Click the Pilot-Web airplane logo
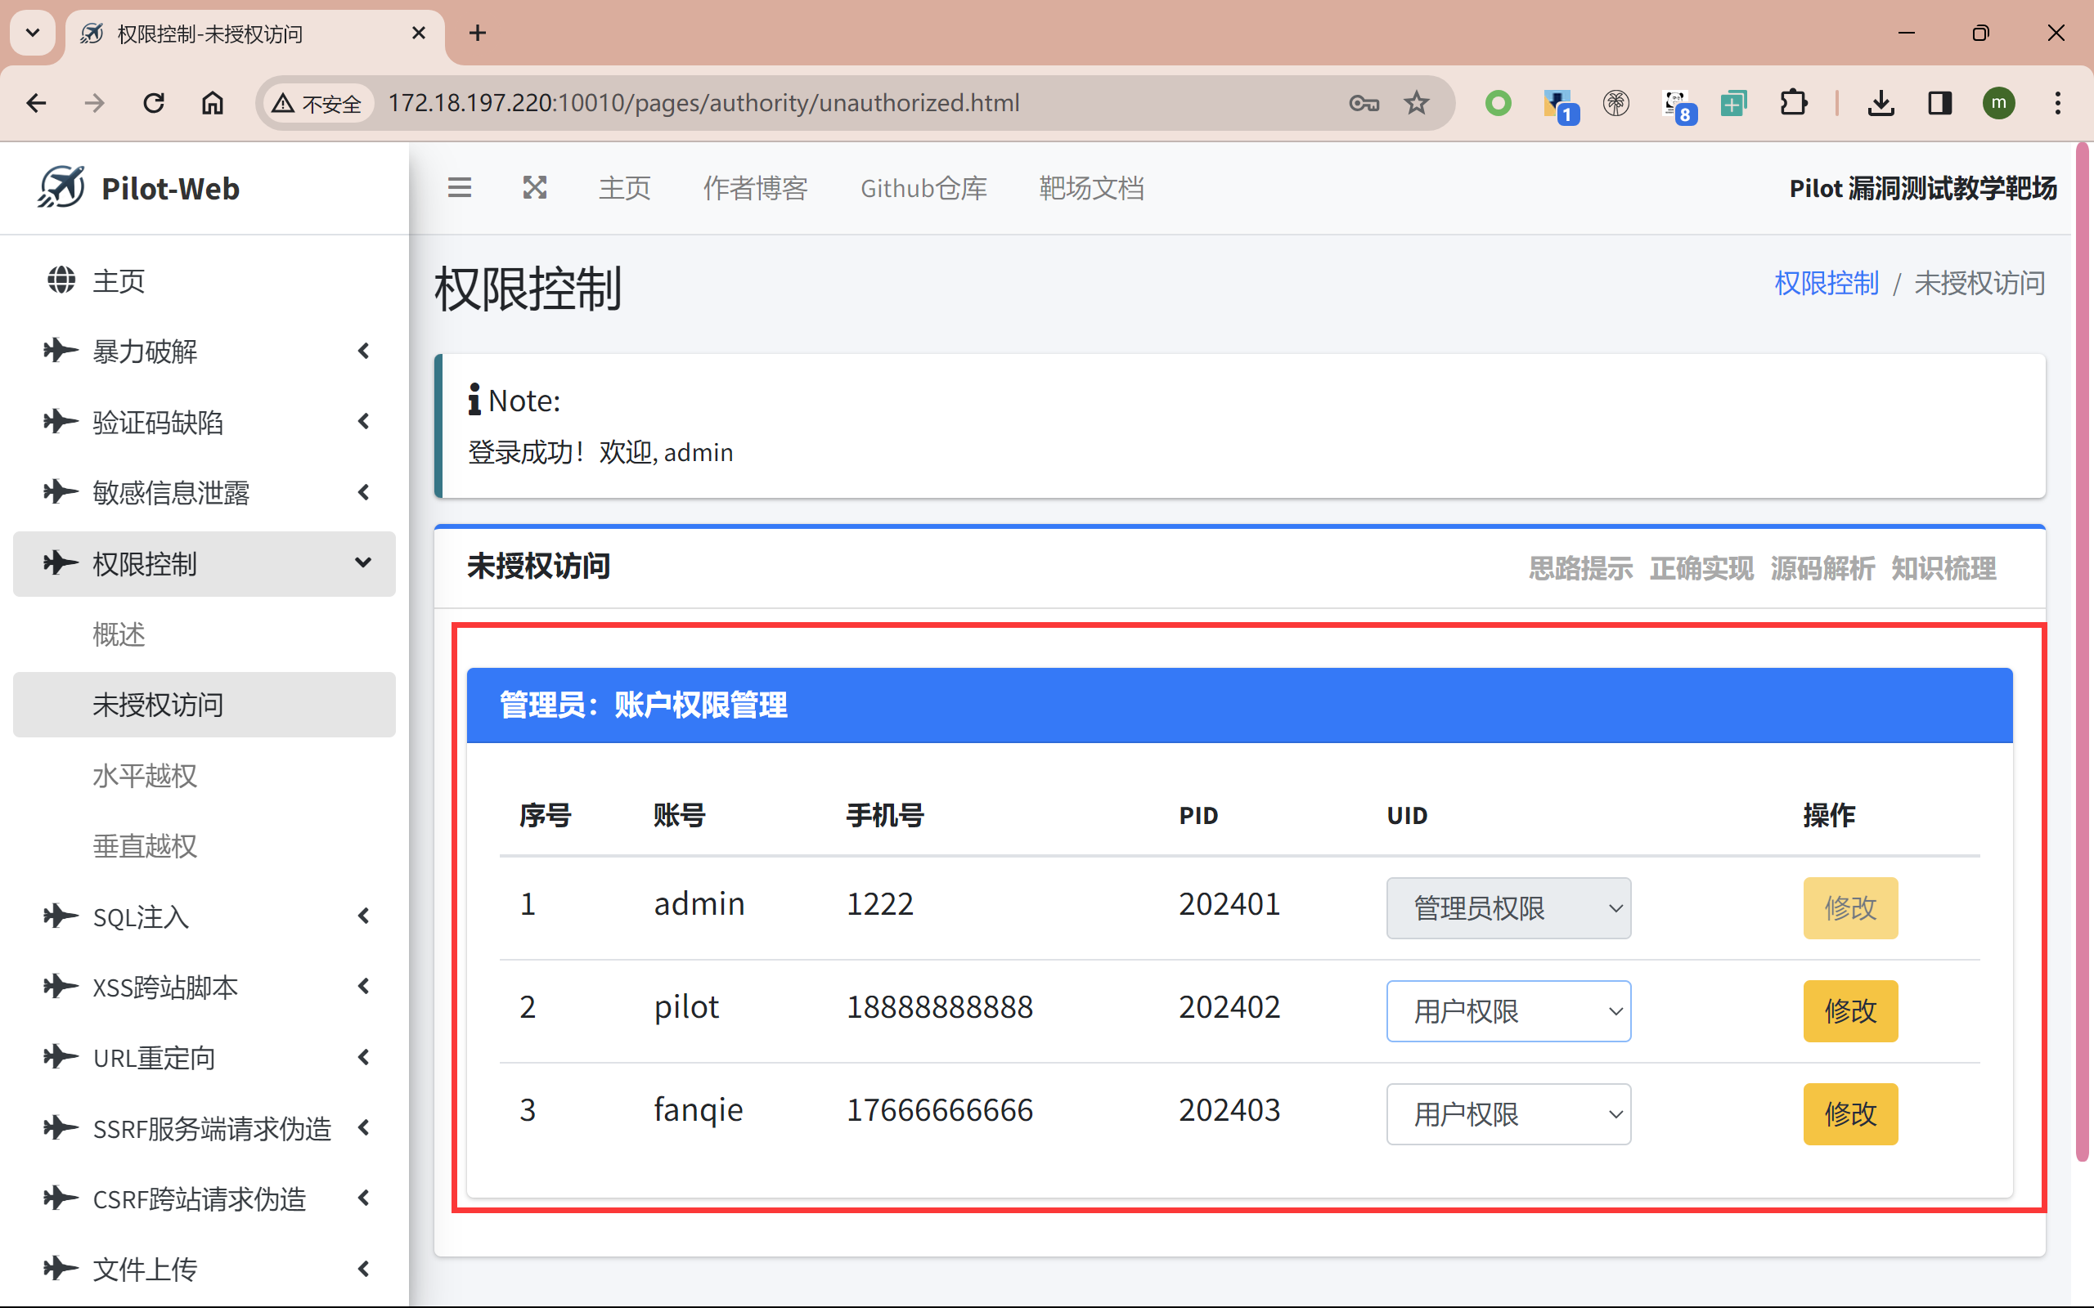The height and width of the screenshot is (1308, 2094). pyautogui.click(x=61, y=187)
